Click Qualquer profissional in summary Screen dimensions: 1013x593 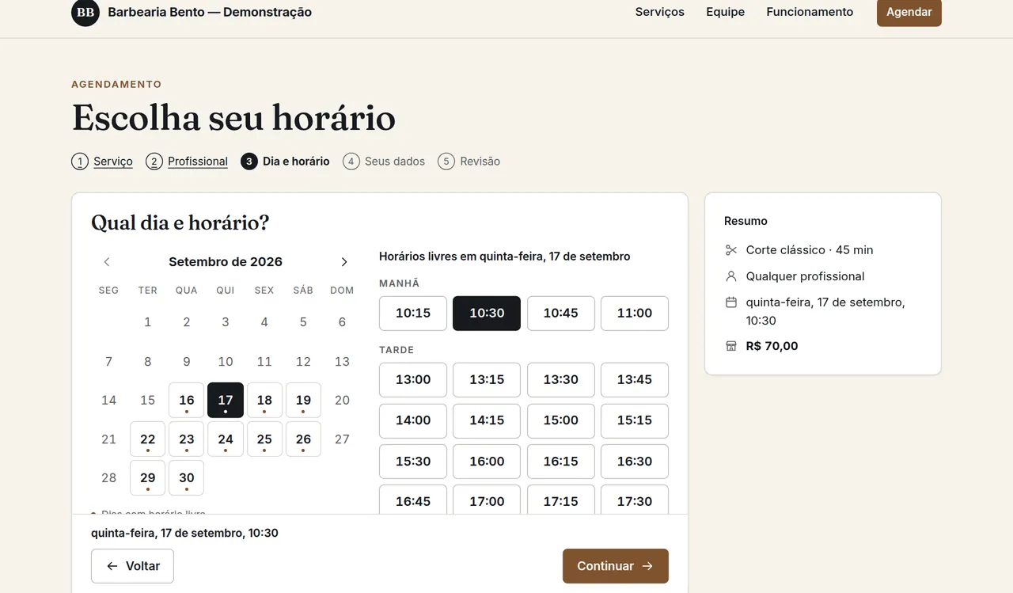[x=805, y=276]
